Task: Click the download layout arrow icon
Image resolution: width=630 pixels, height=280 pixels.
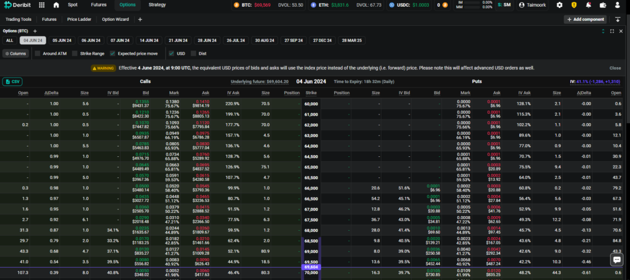Action: coord(618,19)
